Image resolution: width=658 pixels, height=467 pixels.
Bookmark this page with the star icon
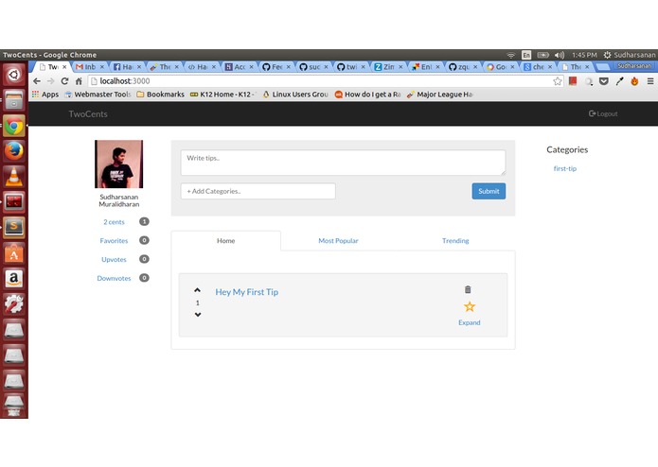pyautogui.click(x=558, y=81)
